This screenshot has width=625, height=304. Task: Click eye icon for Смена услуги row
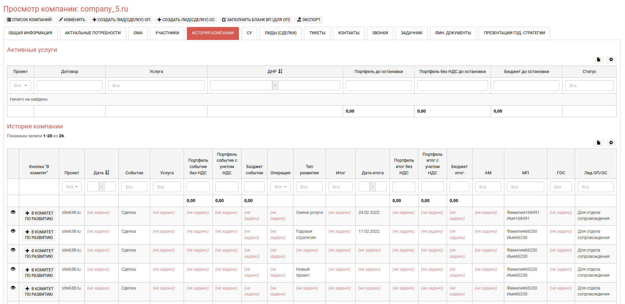click(13, 212)
